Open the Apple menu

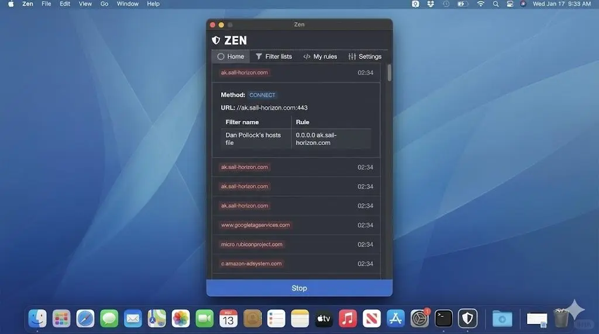pos(11,4)
